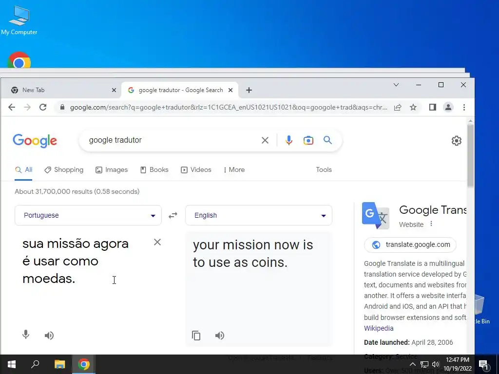Viewport: 499px width, 374px height.
Task: Switch to Shopping results
Action: tap(64, 170)
